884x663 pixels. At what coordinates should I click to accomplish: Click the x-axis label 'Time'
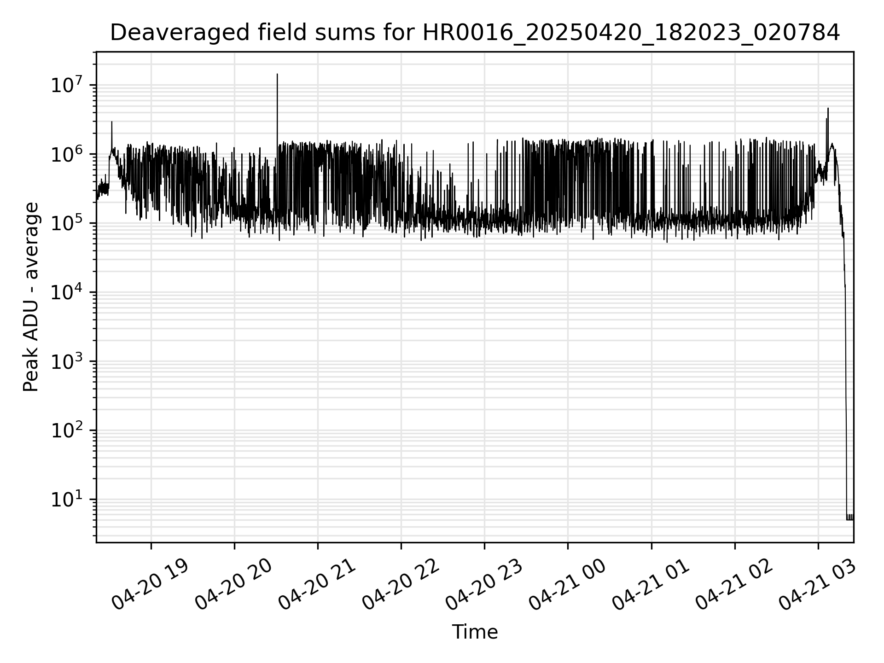pyautogui.click(x=475, y=632)
